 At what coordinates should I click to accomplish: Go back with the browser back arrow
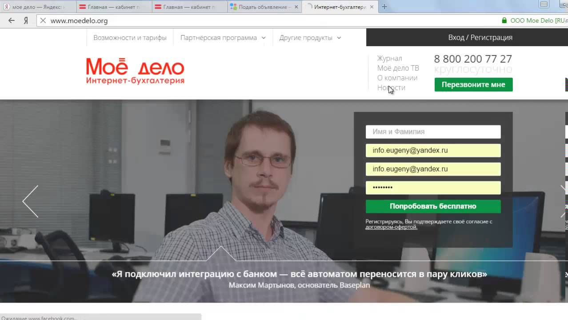(12, 20)
